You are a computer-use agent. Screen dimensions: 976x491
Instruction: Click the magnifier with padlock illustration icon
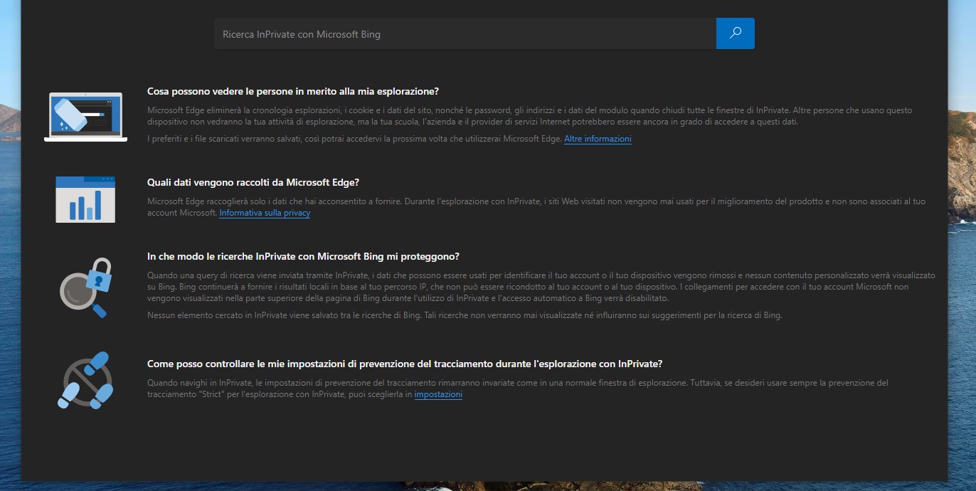click(x=85, y=287)
